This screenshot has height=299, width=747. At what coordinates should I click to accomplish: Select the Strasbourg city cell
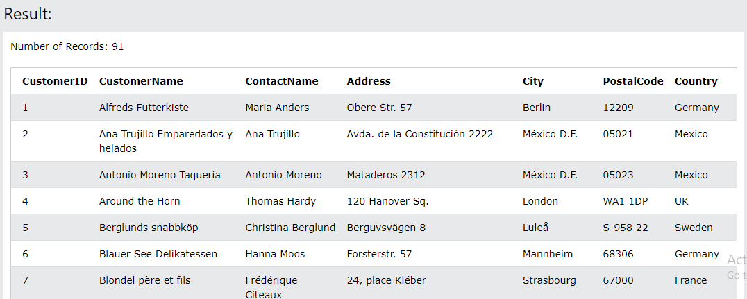click(549, 280)
